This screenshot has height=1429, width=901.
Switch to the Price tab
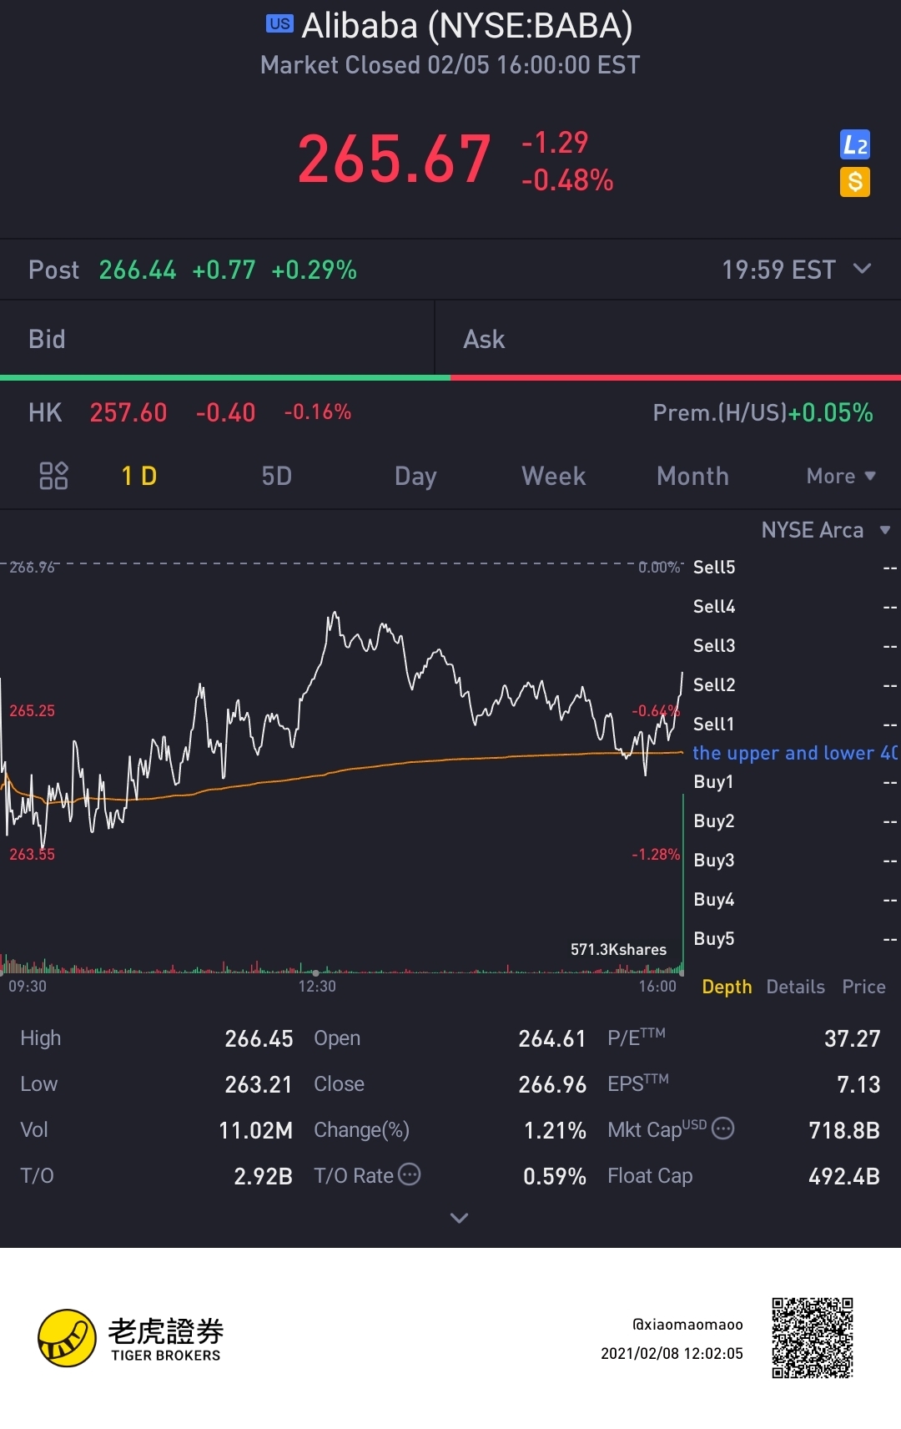pos(863,987)
